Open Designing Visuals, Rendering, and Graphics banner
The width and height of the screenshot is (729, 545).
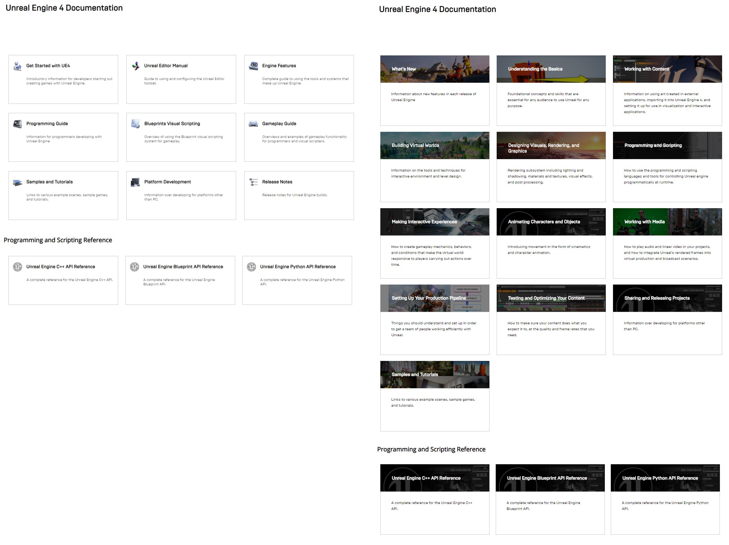coord(551,146)
